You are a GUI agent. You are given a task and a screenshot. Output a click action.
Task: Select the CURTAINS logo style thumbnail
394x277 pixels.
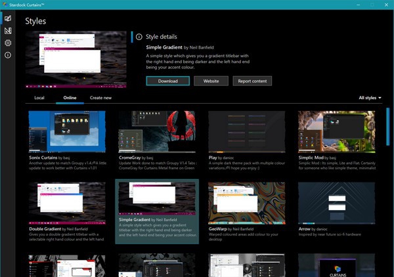click(x=337, y=265)
